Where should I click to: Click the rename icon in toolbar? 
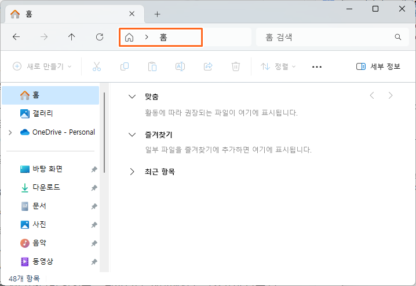tap(180, 66)
